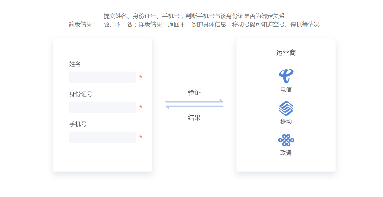Viewport: 383px width, 197px height.
Task: Click the 姓名 input field
Action: coord(103,77)
